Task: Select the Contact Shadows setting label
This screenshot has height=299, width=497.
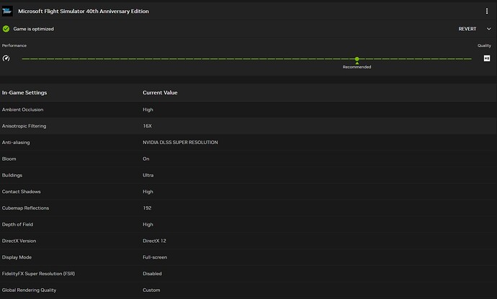Action: point(21,192)
